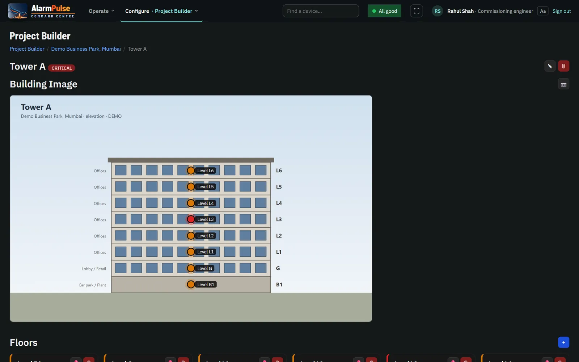Click the Lobby / Retail label

click(94, 269)
